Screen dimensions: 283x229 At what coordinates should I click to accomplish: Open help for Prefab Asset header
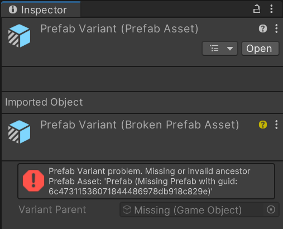pyautogui.click(x=263, y=28)
